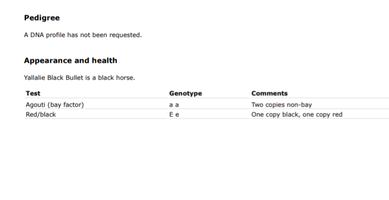This screenshot has width=389, height=200.
Task: Select the DNA profile not requested sentence
Action: 83,35
